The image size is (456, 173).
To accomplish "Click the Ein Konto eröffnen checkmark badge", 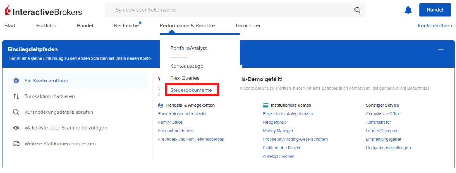I will click(x=16, y=81).
